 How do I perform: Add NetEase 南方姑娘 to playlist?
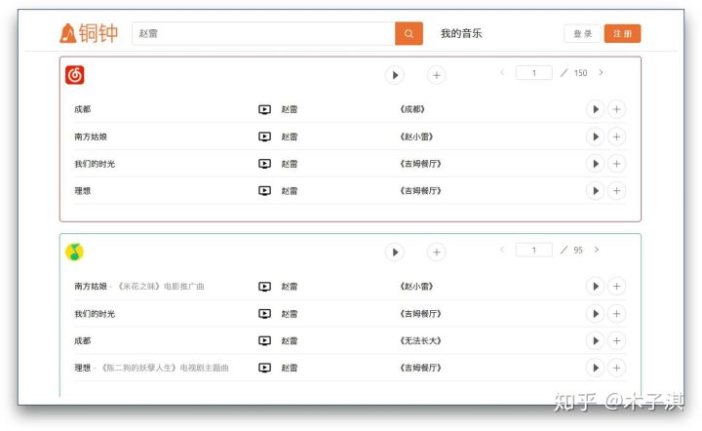point(616,137)
